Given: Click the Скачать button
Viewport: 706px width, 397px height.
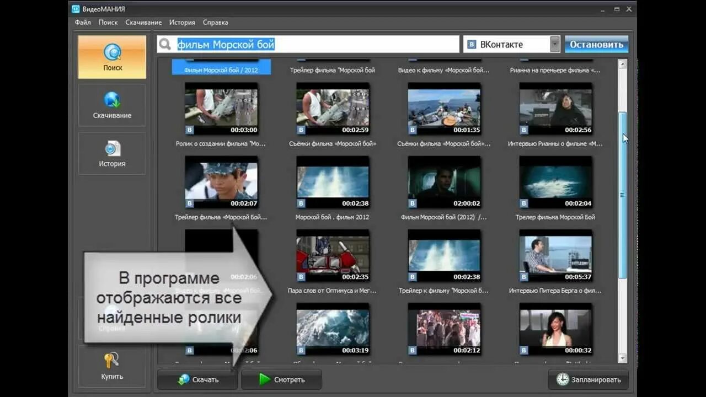Looking at the screenshot, I should pos(197,379).
